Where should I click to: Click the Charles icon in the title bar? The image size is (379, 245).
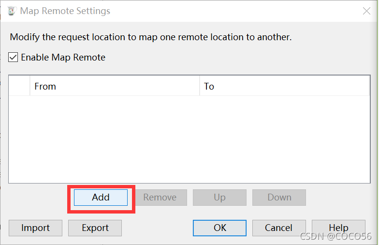point(12,11)
